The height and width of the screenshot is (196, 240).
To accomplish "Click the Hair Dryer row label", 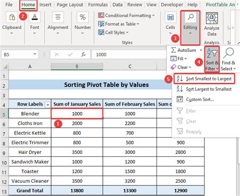I will coord(30,152).
